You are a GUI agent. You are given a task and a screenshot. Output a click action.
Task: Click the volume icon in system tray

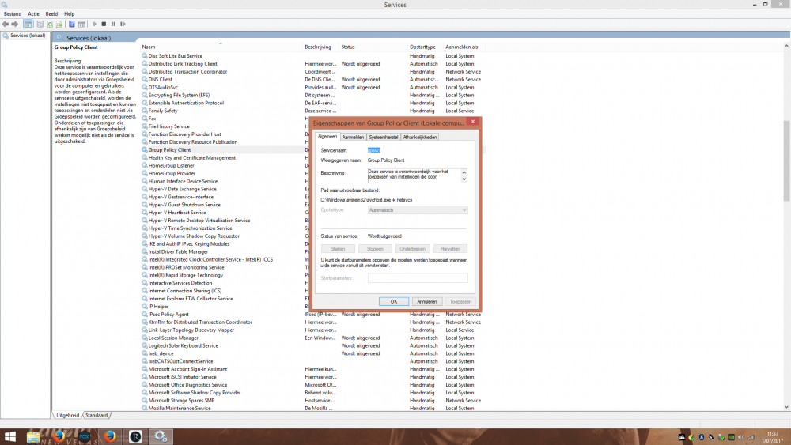point(742,437)
